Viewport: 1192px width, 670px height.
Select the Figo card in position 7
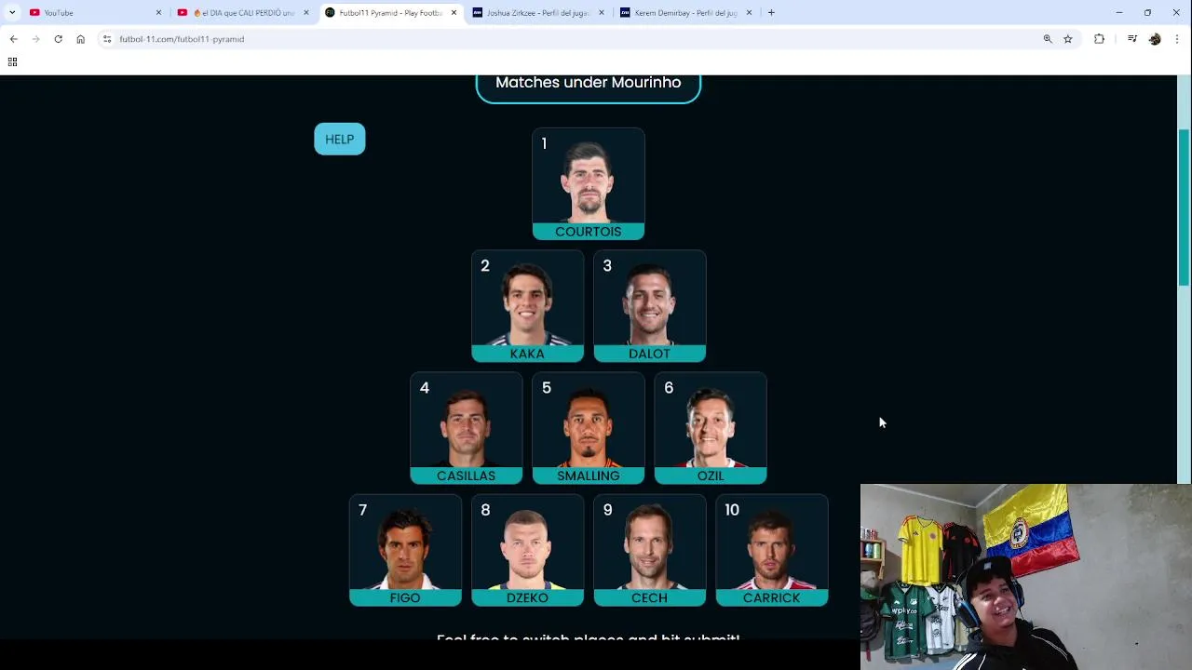point(405,550)
